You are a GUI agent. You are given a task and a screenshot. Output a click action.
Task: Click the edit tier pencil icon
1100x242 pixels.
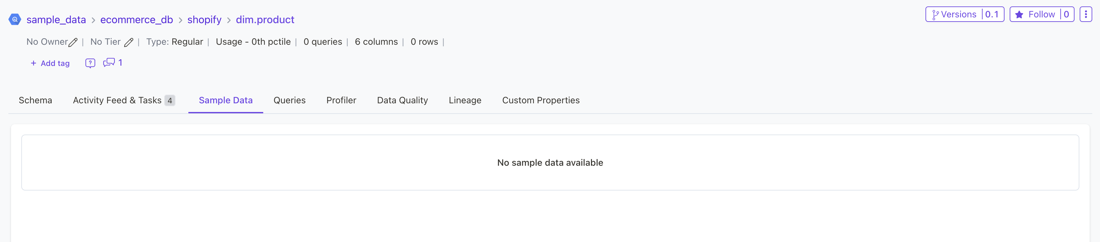coord(128,42)
